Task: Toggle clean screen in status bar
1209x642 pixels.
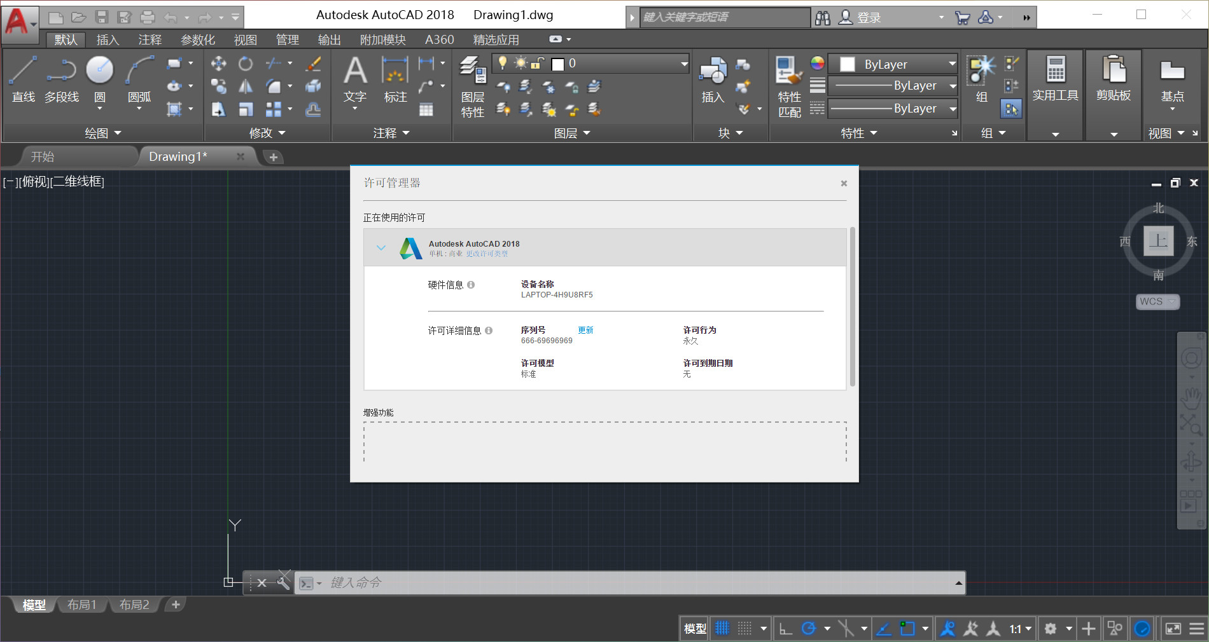Action: tap(1173, 629)
